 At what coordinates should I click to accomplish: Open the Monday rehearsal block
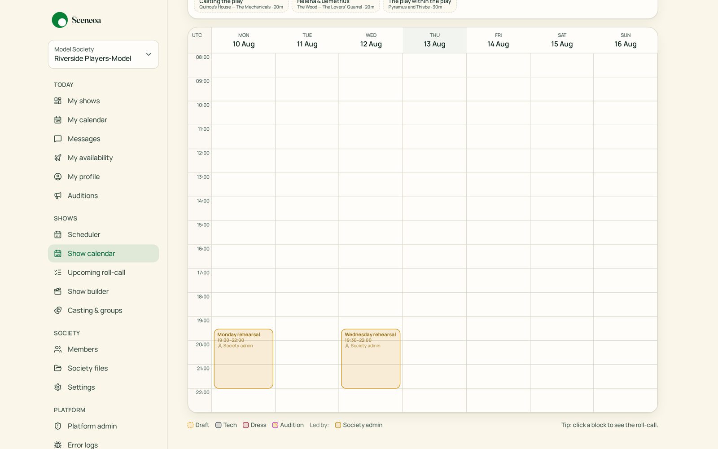click(244, 359)
